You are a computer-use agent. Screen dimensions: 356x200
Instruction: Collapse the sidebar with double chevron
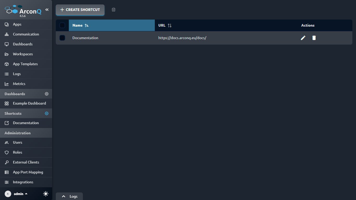(x=47, y=10)
